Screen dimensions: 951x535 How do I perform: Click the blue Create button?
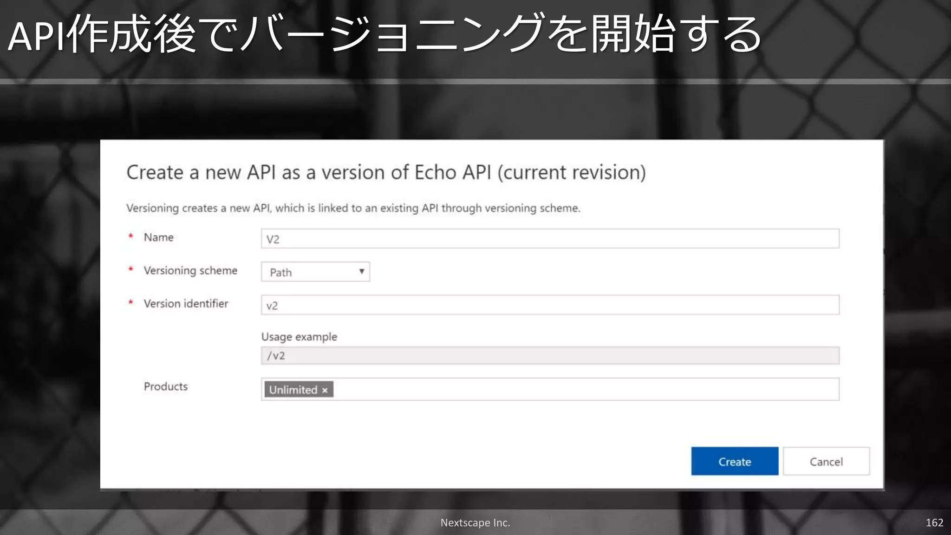point(735,461)
